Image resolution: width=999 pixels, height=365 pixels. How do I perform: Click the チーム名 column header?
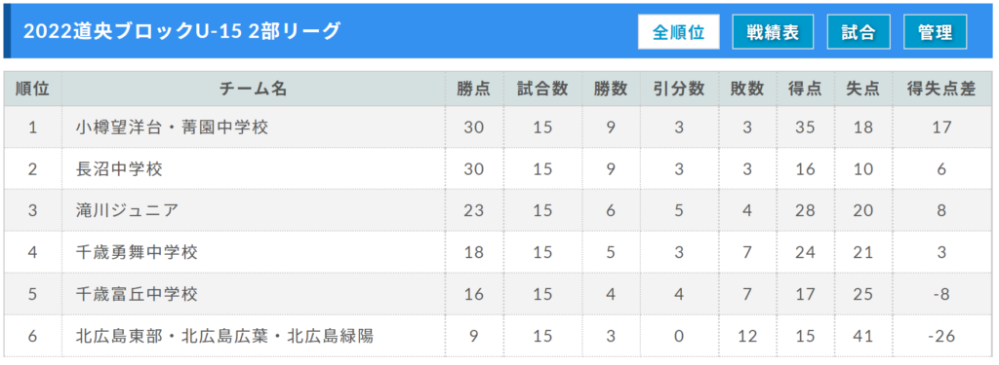point(253,89)
